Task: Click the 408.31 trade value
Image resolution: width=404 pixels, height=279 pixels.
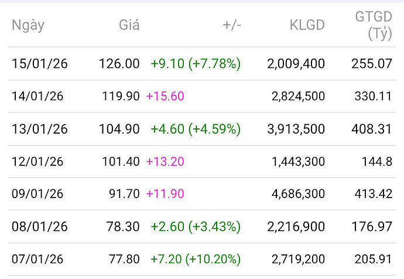Action: pyautogui.click(x=373, y=129)
